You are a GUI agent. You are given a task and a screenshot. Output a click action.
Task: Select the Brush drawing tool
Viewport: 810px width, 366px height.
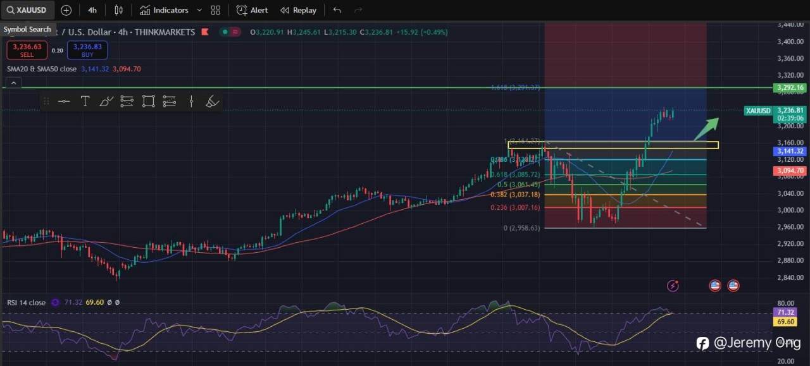pos(106,101)
